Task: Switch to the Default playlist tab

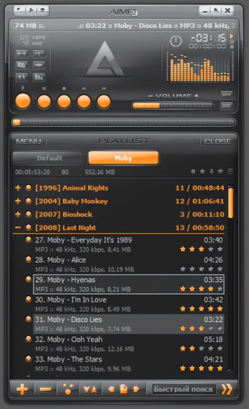Action: pyautogui.click(x=48, y=158)
